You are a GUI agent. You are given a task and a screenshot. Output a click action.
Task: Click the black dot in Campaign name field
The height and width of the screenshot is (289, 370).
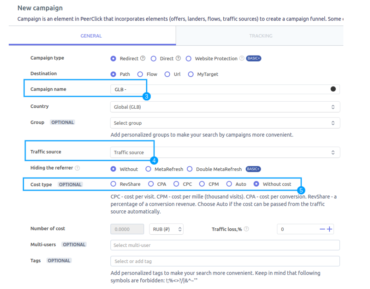333,89
